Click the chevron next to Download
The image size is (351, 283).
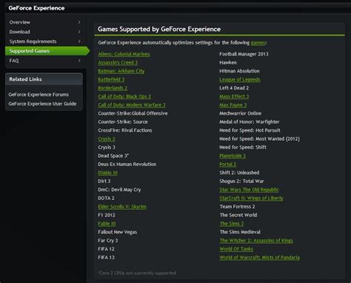click(79, 32)
